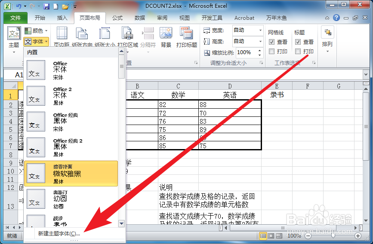Select the Office 经典 font theme
Screen dimensions: 373x244
pos(71,122)
